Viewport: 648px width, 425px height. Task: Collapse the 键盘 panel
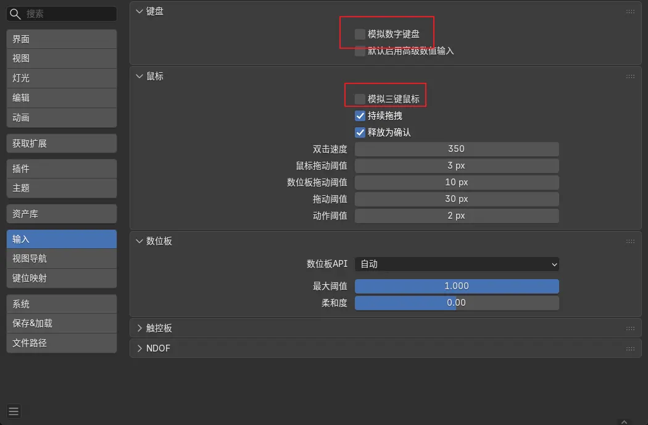click(139, 12)
